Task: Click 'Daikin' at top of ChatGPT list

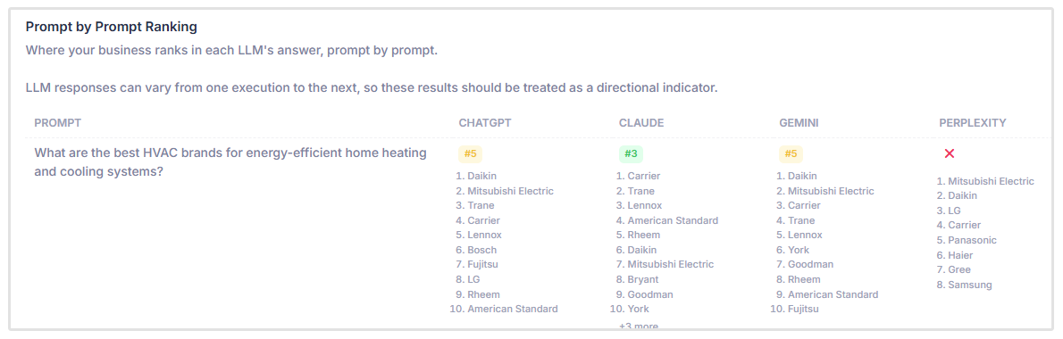Action: pos(482,176)
